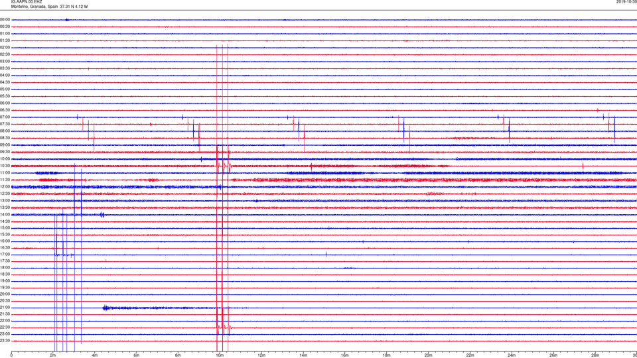Select the 12:30 time label
The image size is (637, 358).
pos(5,194)
